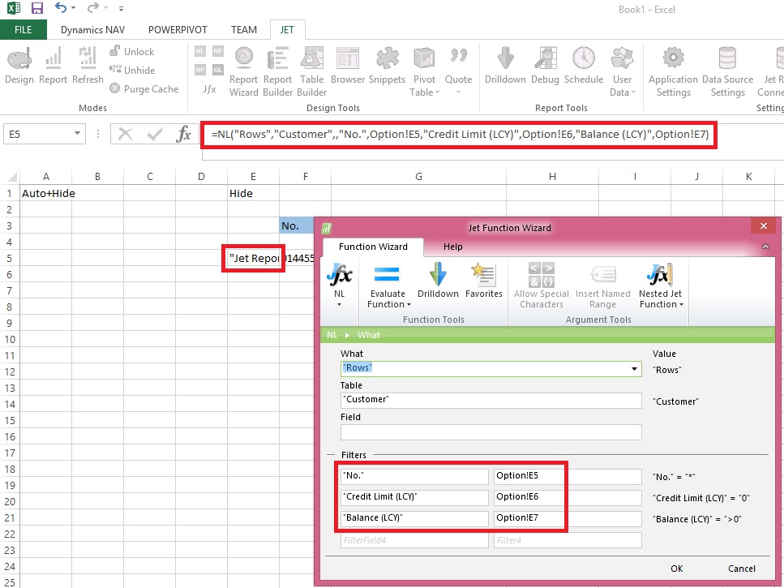Viewport: 784px width, 588px height.
Task: Cancel the Jet Function Wizard dialog
Action: click(741, 569)
